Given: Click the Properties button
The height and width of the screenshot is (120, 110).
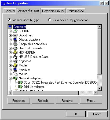Looking at the screenshot, I should 19,101.
